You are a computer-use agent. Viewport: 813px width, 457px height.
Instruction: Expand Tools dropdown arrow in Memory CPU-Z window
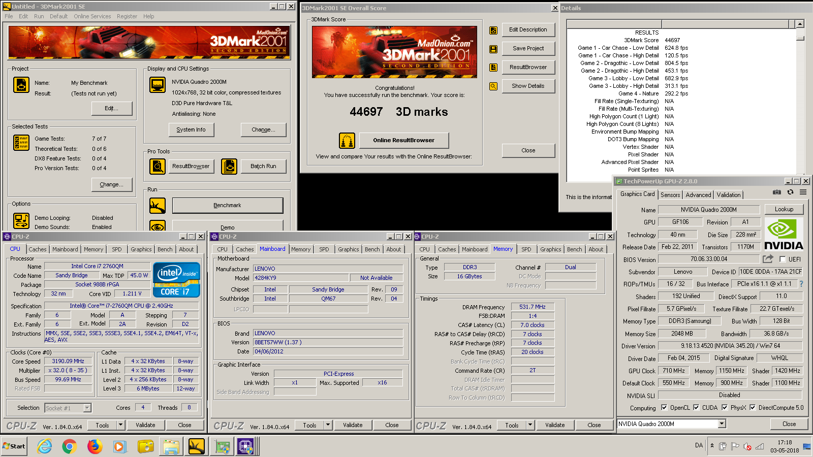[x=530, y=425]
